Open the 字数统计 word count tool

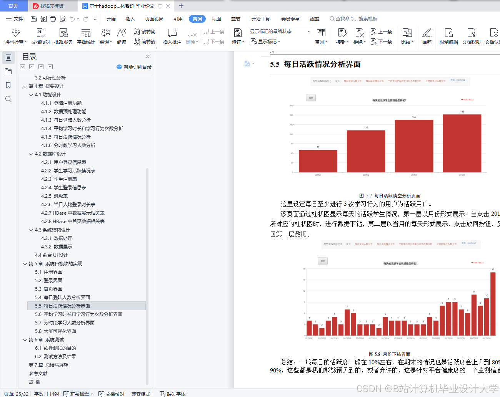point(85,36)
